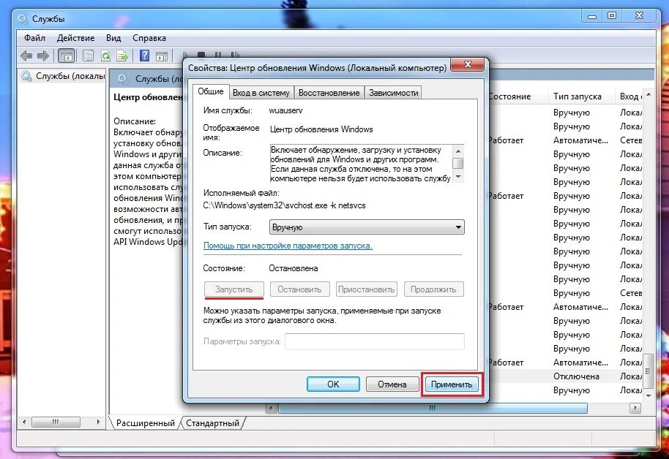This screenshot has width=669, height=459.
Task: Click the Back arrow in Services toolbar
Action: coord(26,56)
